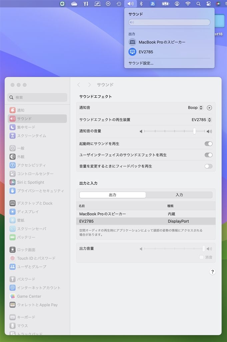Screen dimensions: 227x342
Task: Select EV2785 DisplayPort row in output list
Action: point(146,221)
